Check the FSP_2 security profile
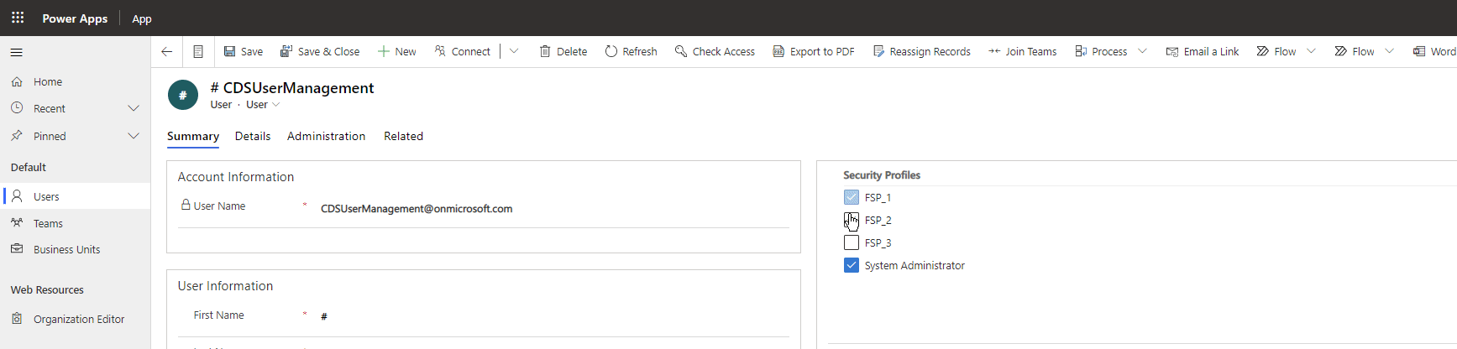 tap(852, 220)
